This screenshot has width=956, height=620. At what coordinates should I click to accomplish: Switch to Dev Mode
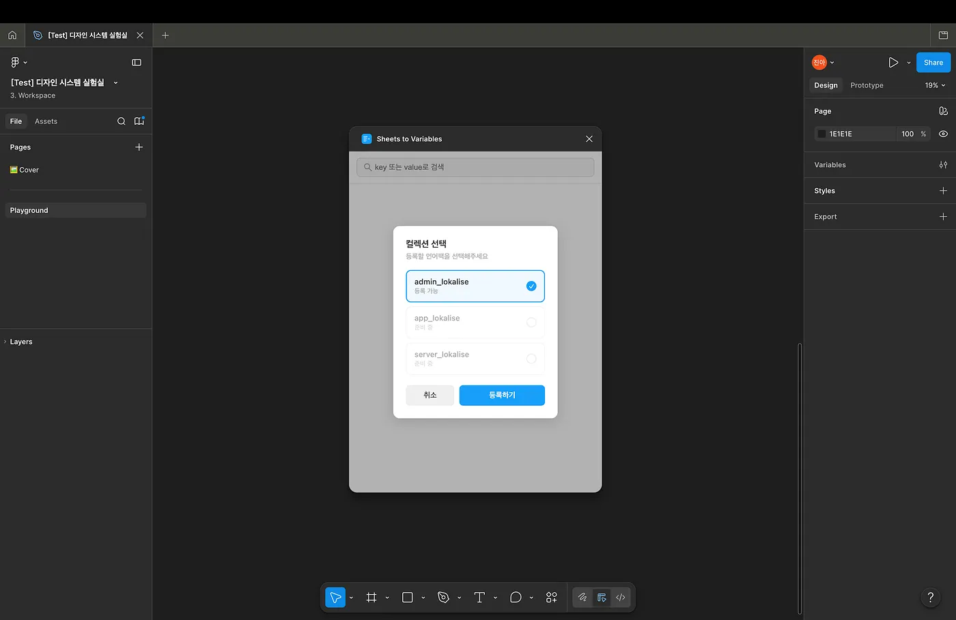click(621, 597)
